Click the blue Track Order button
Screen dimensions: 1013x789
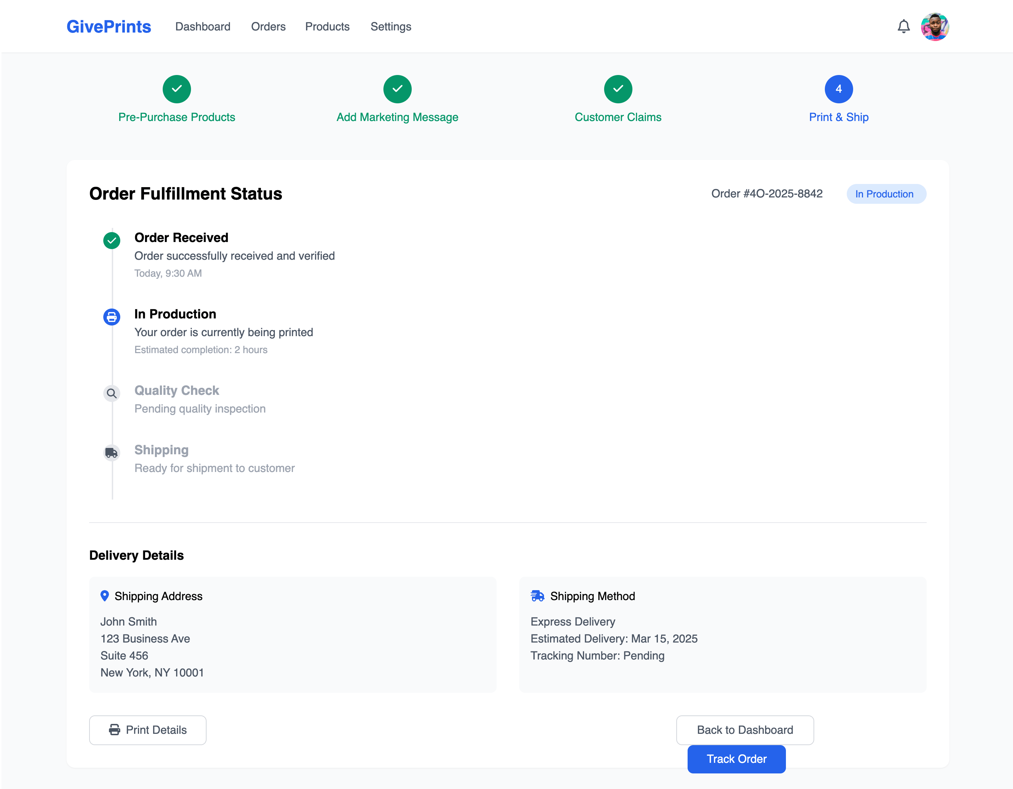point(736,759)
